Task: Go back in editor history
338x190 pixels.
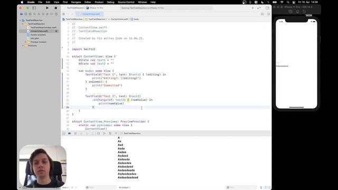Action: point(68,14)
